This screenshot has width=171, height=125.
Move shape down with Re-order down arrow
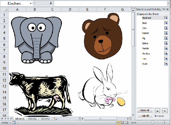pos(165,110)
